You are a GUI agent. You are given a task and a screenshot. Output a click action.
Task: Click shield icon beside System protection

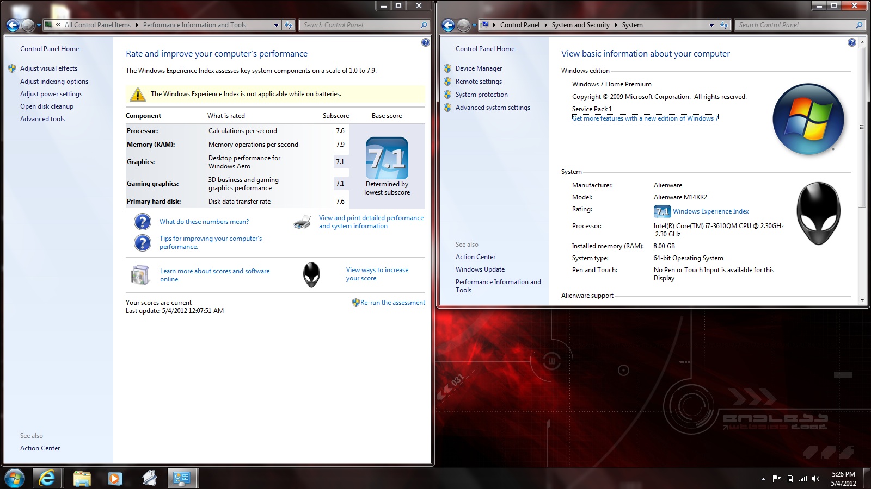(x=447, y=95)
